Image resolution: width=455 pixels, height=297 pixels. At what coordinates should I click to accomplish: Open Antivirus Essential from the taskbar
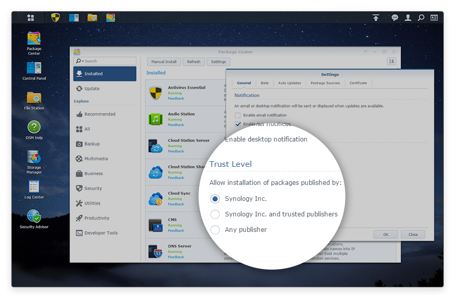click(x=55, y=18)
